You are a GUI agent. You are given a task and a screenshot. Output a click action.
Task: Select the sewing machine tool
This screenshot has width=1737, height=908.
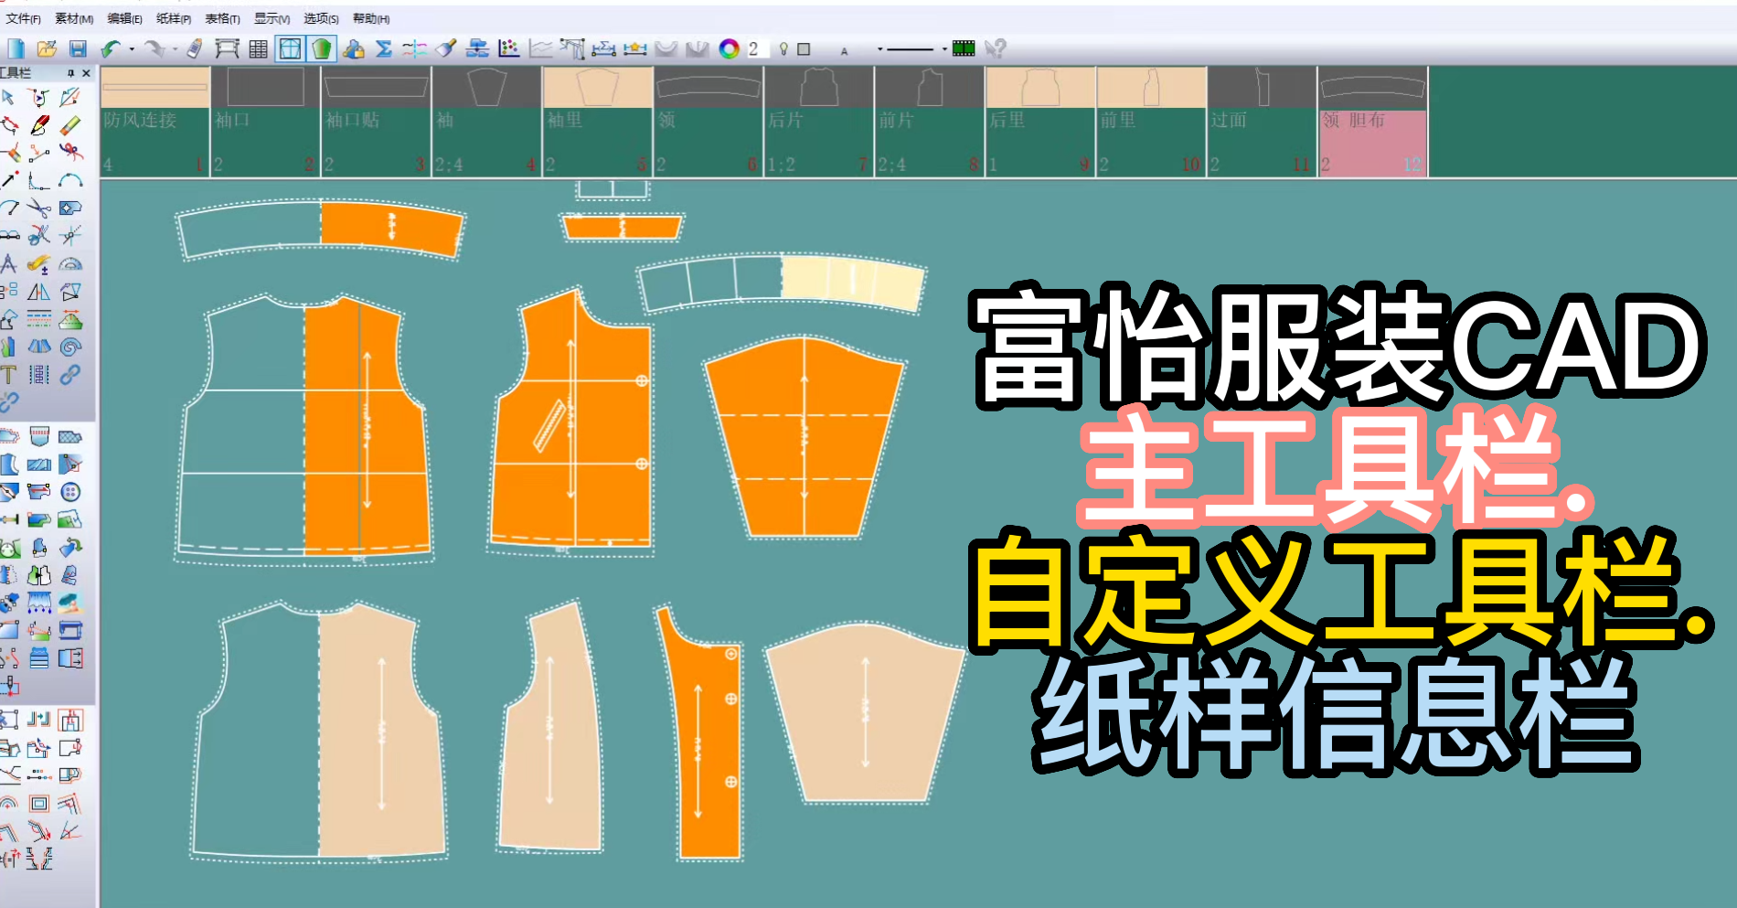pos(70,631)
